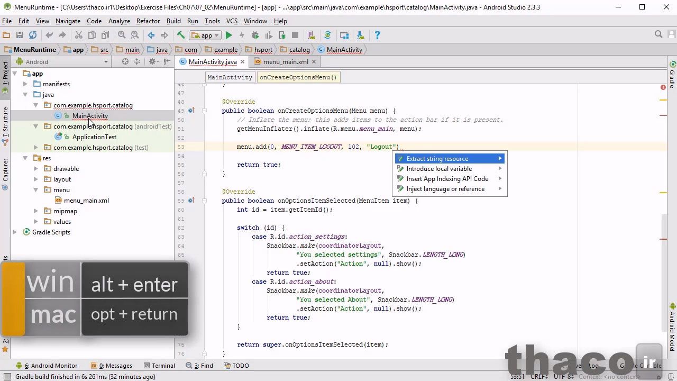Collapse the app module tree node
The width and height of the screenshot is (677, 381).
pos(15,74)
